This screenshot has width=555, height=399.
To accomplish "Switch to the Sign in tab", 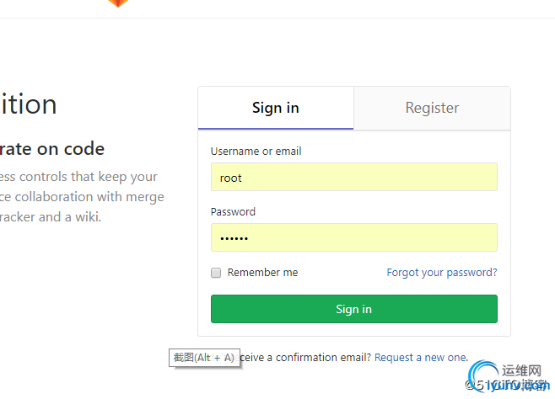I will pyautogui.click(x=276, y=109).
